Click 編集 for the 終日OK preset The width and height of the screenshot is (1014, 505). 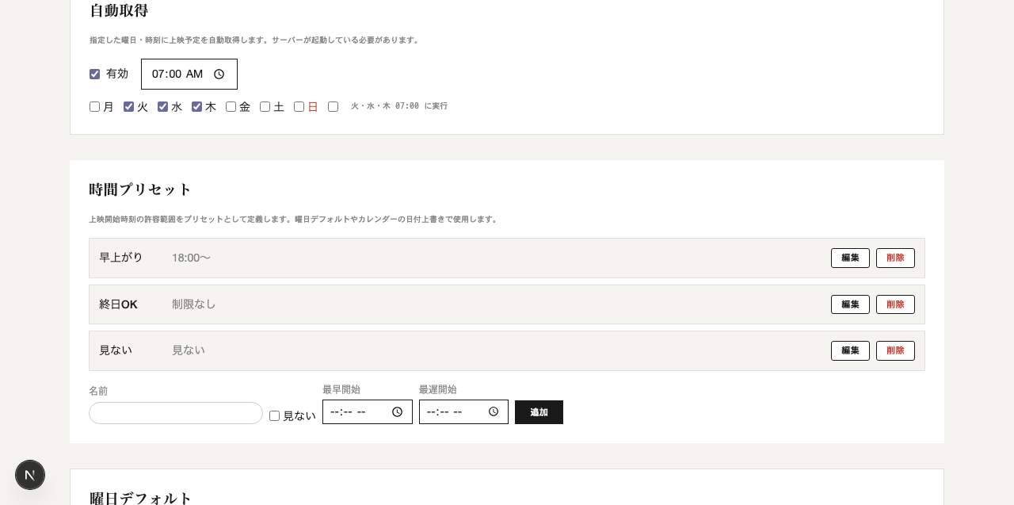click(850, 304)
